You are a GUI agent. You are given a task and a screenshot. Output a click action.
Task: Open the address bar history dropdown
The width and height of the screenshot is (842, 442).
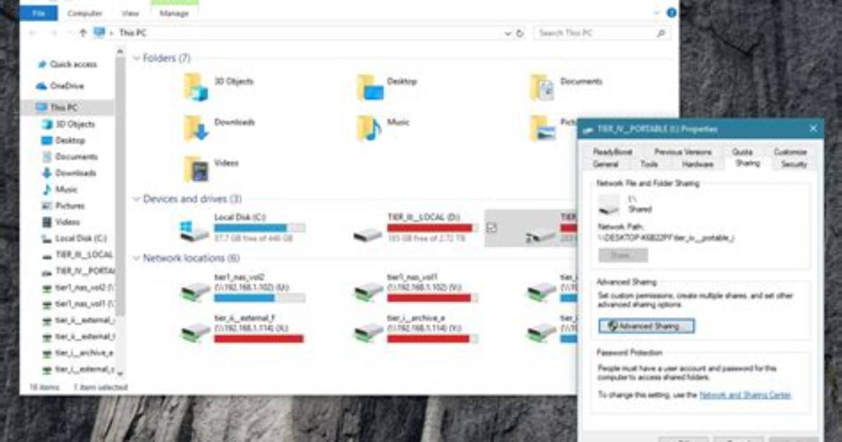click(508, 33)
